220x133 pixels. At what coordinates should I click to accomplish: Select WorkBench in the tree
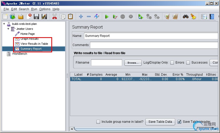[20, 54]
